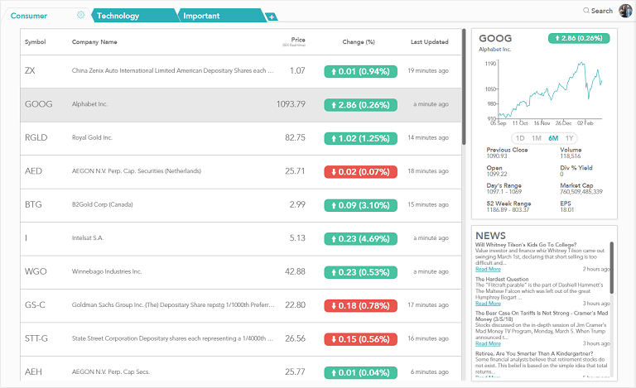Screen dimensions: 636x388
Task: Add a new watchlist tab
Action: (272, 17)
